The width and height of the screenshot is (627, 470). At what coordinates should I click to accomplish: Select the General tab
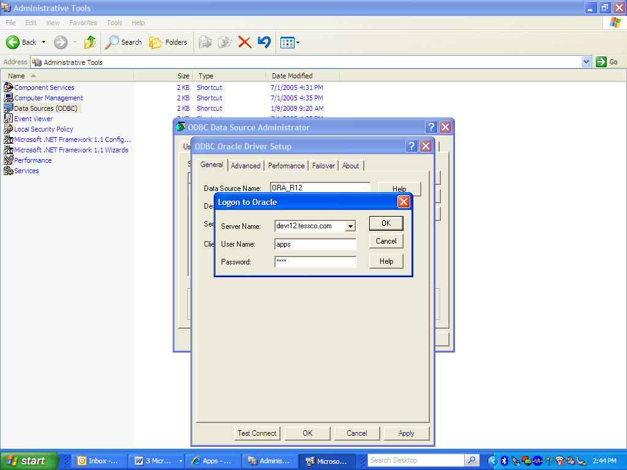pos(212,165)
